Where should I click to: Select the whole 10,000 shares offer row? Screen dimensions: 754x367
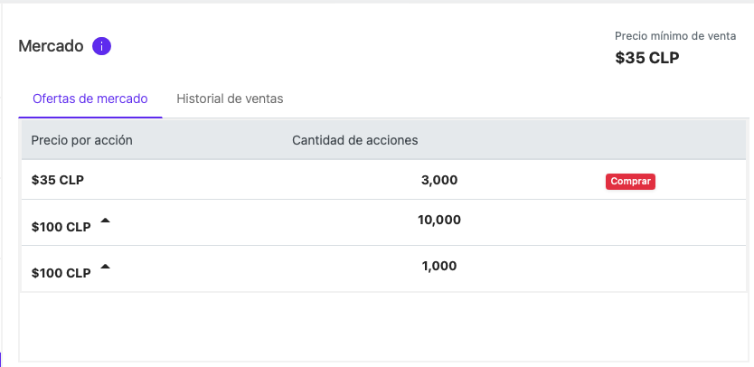tap(383, 222)
